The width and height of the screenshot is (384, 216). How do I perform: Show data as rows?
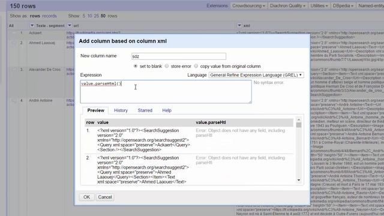(x=35, y=16)
